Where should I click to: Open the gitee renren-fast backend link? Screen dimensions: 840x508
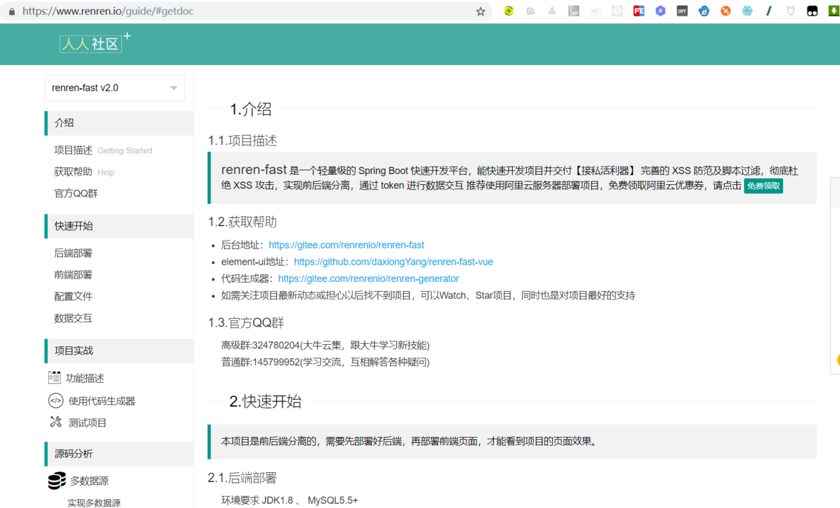coord(346,245)
